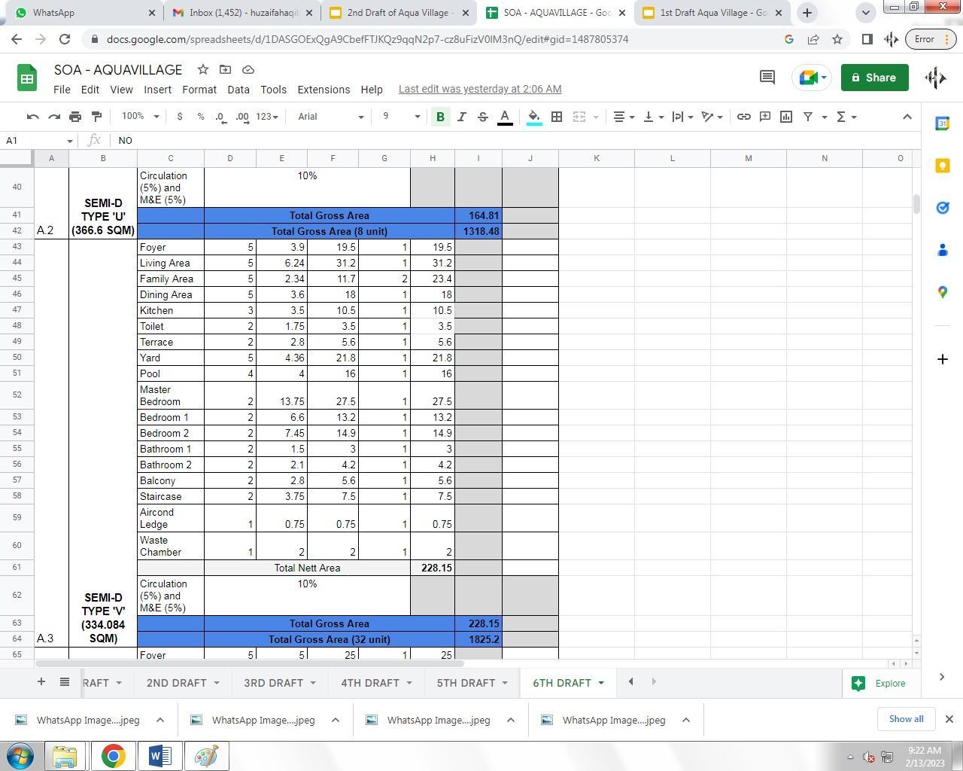This screenshot has height=771, width=963.
Task: Open the Arial font dropdown
Action: click(330, 117)
